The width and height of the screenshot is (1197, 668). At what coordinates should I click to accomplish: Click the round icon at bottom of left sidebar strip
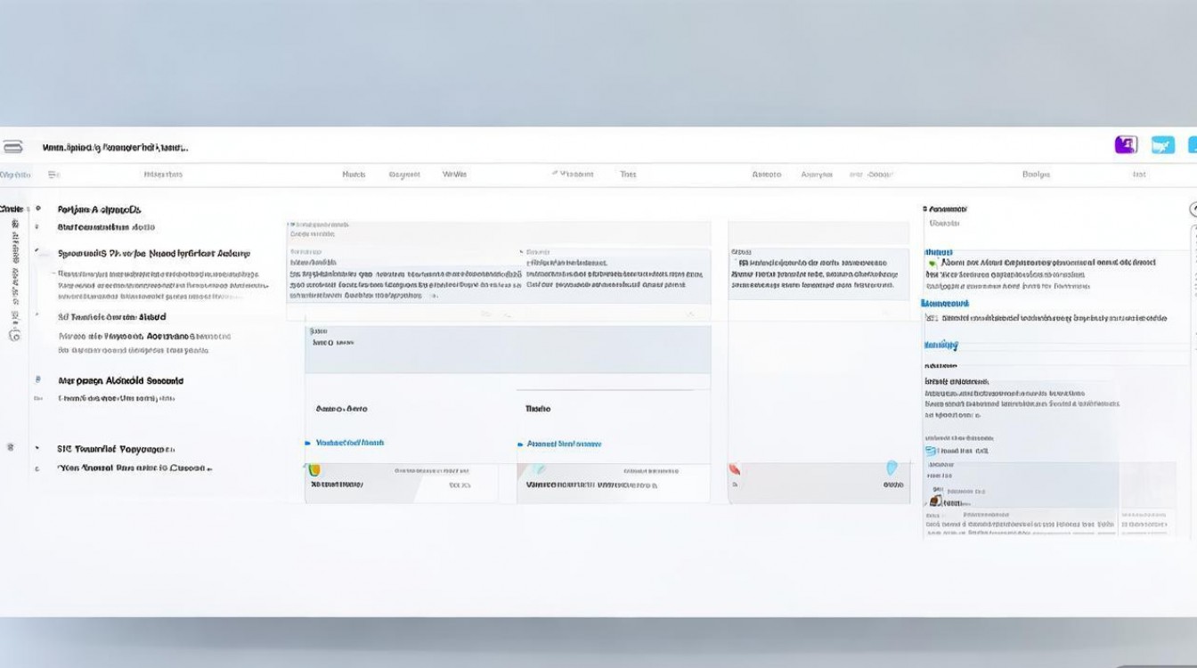pyautogui.click(x=13, y=336)
